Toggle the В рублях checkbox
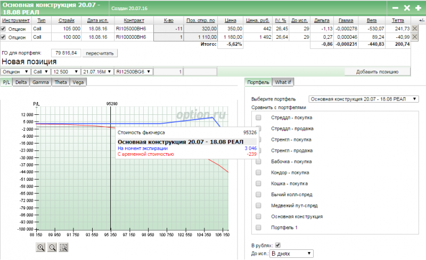426x260 pixels. [x=277, y=245]
